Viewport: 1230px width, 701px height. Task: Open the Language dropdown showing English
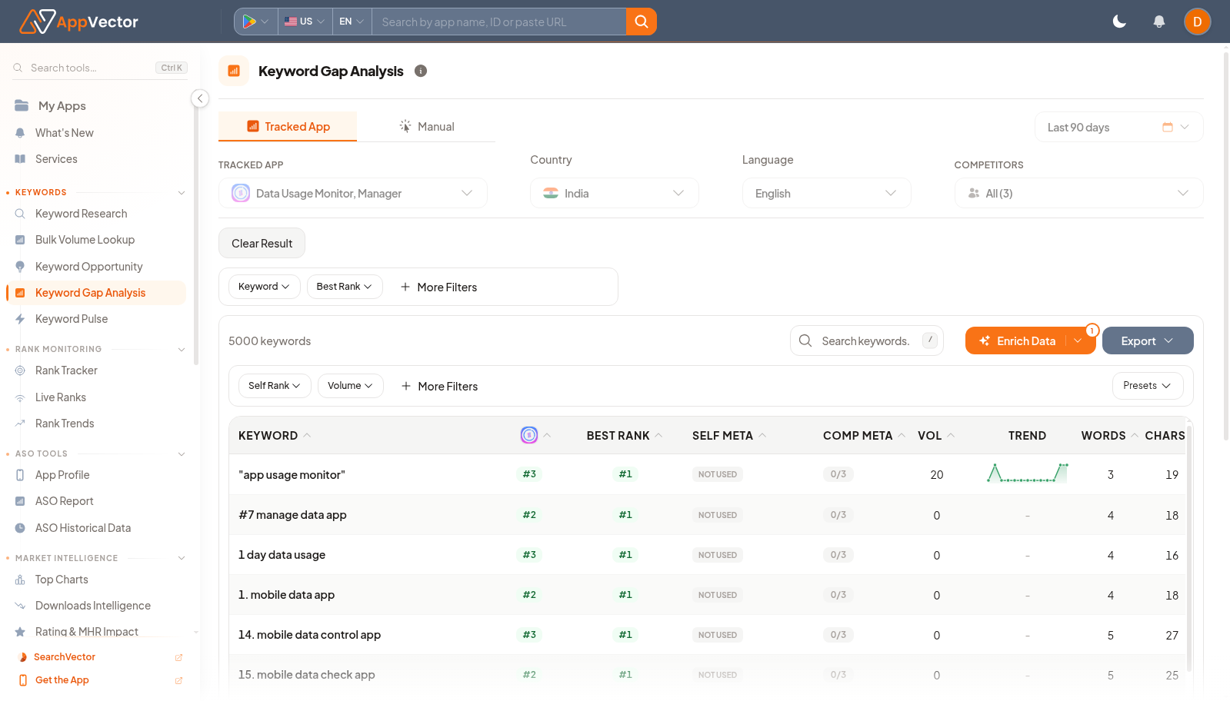[x=826, y=193]
